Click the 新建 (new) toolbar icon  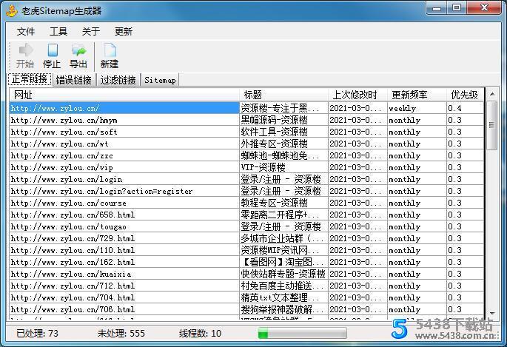[x=110, y=56]
